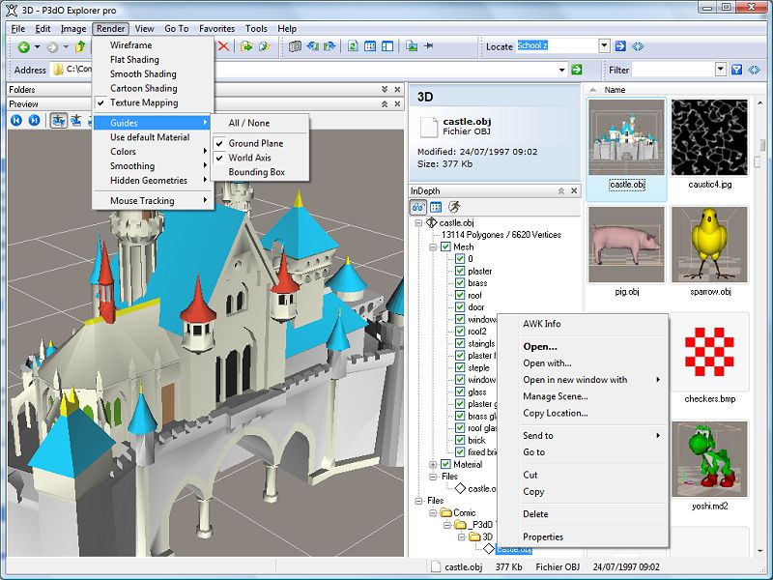Click the highlighted blue tray icon in Preview toolbar

pos(58,120)
